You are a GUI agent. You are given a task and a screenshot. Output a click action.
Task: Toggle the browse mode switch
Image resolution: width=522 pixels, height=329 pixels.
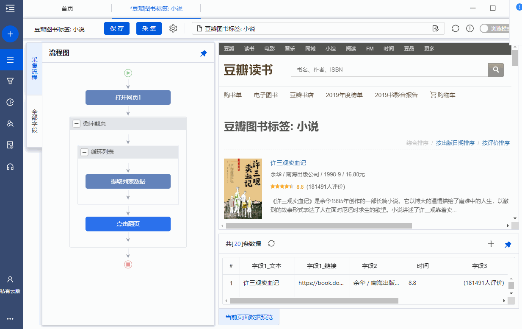coord(485,29)
